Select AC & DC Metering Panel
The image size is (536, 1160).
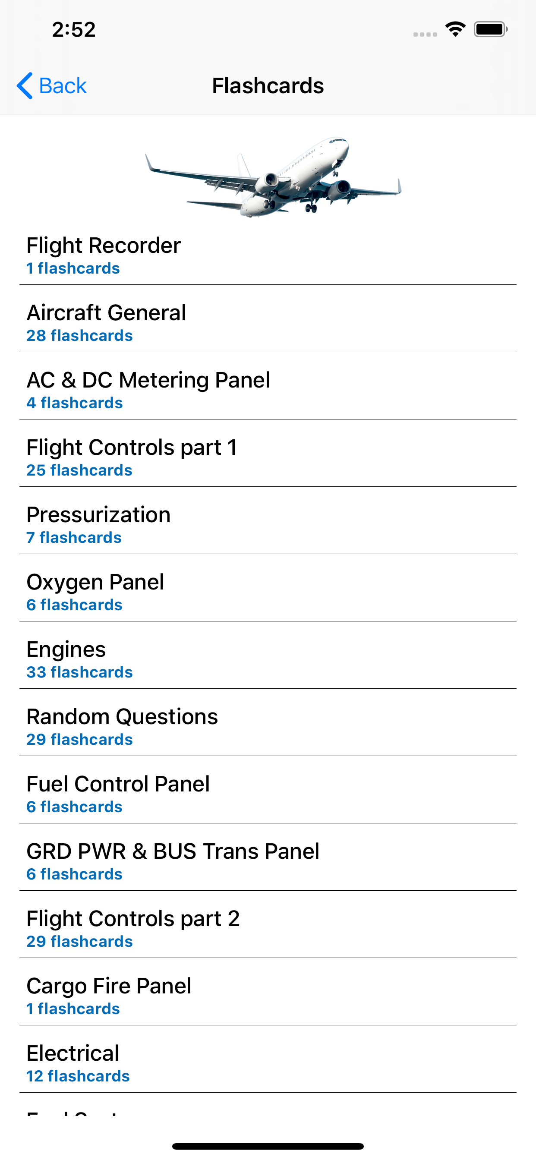pos(268,390)
